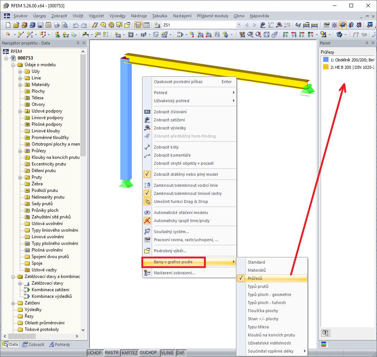Select the new line tool icon
This screenshot has height=357, width=377.
point(21,35)
